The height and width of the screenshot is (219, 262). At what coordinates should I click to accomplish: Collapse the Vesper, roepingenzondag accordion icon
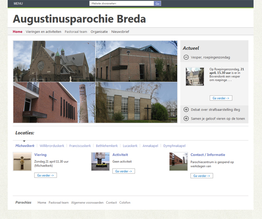click(x=186, y=57)
